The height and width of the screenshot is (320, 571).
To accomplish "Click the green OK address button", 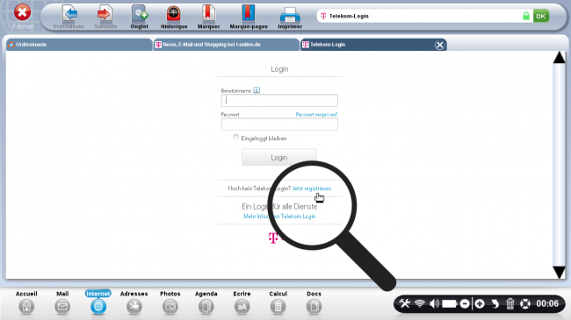I will (x=541, y=16).
